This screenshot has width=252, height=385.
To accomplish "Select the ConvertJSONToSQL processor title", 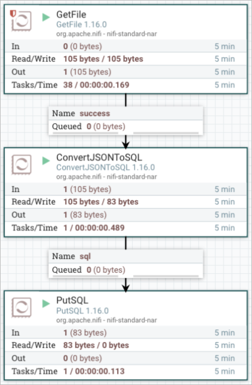I will point(99,157).
